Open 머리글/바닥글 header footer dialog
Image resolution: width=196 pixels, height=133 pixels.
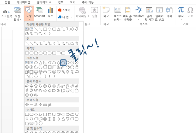128,14
